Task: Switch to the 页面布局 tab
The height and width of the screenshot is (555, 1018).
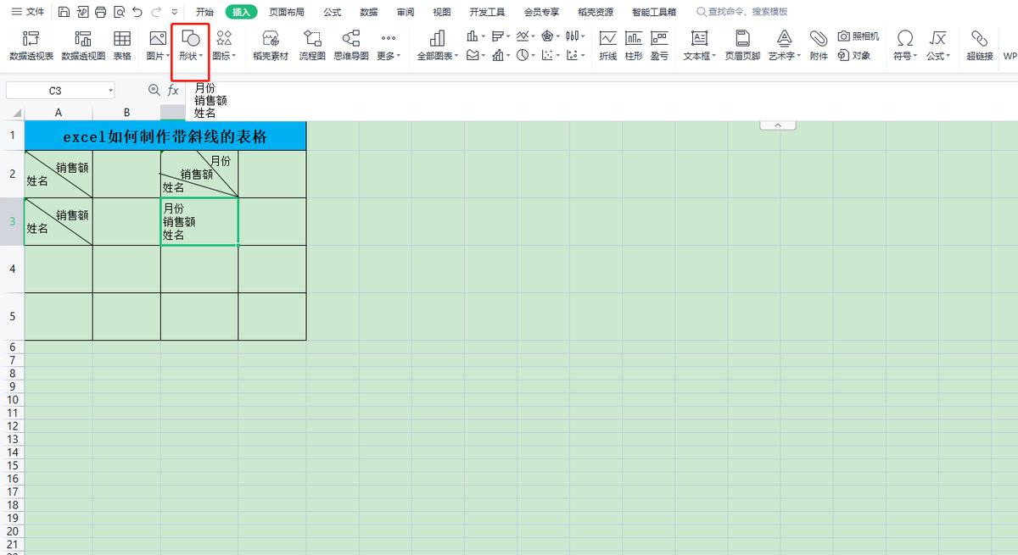Action: tap(287, 12)
